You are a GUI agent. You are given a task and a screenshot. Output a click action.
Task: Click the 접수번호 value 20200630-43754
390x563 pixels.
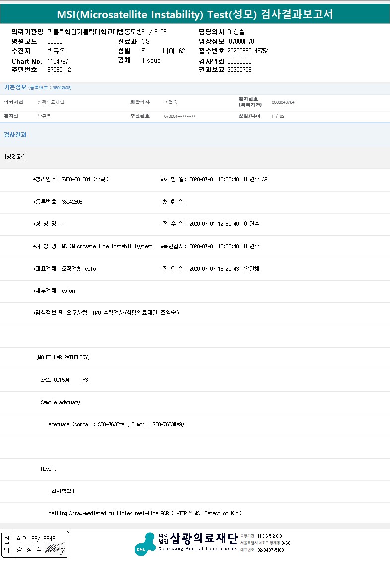tap(248, 51)
